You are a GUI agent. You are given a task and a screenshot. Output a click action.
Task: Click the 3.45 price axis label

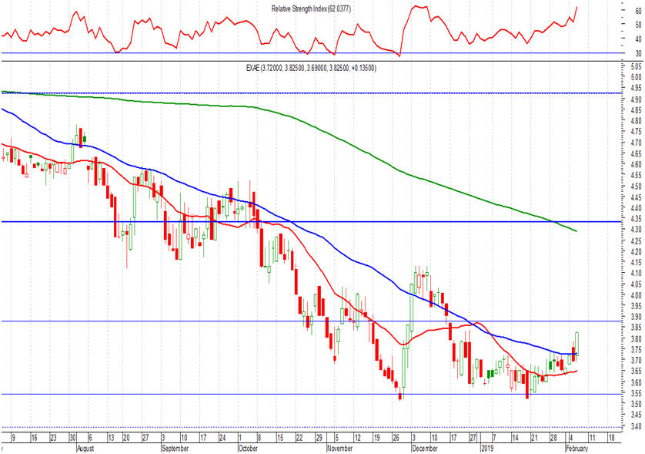[x=636, y=415]
